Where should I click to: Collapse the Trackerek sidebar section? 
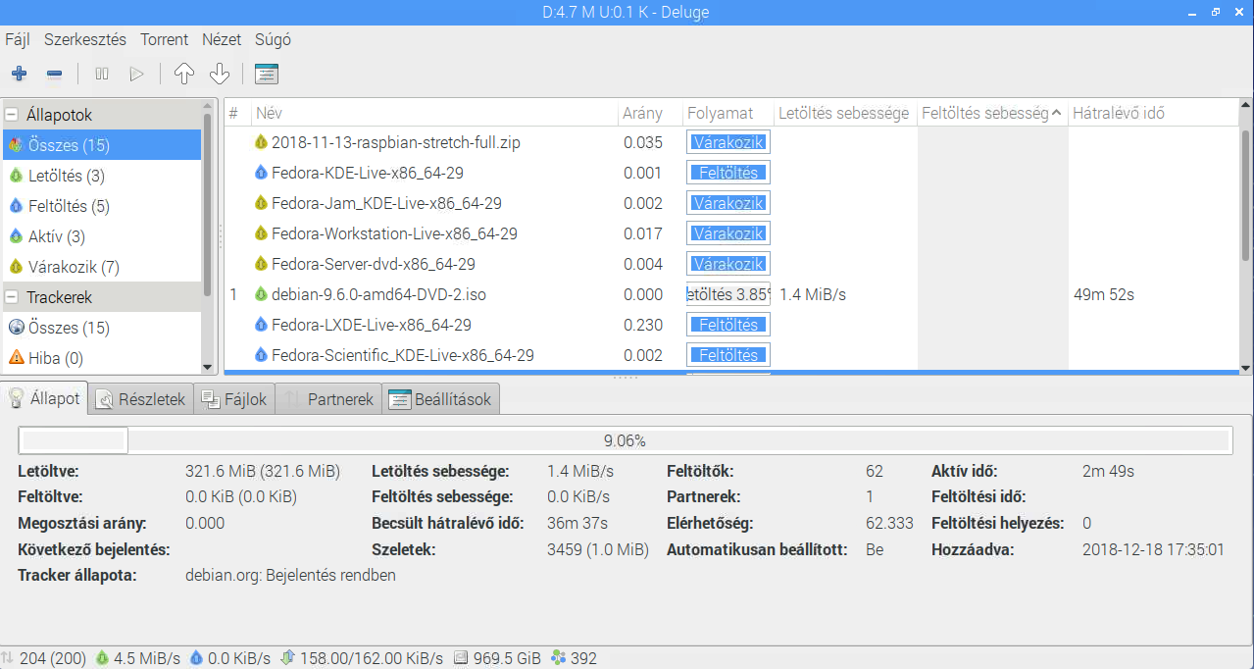coord(12,297)
